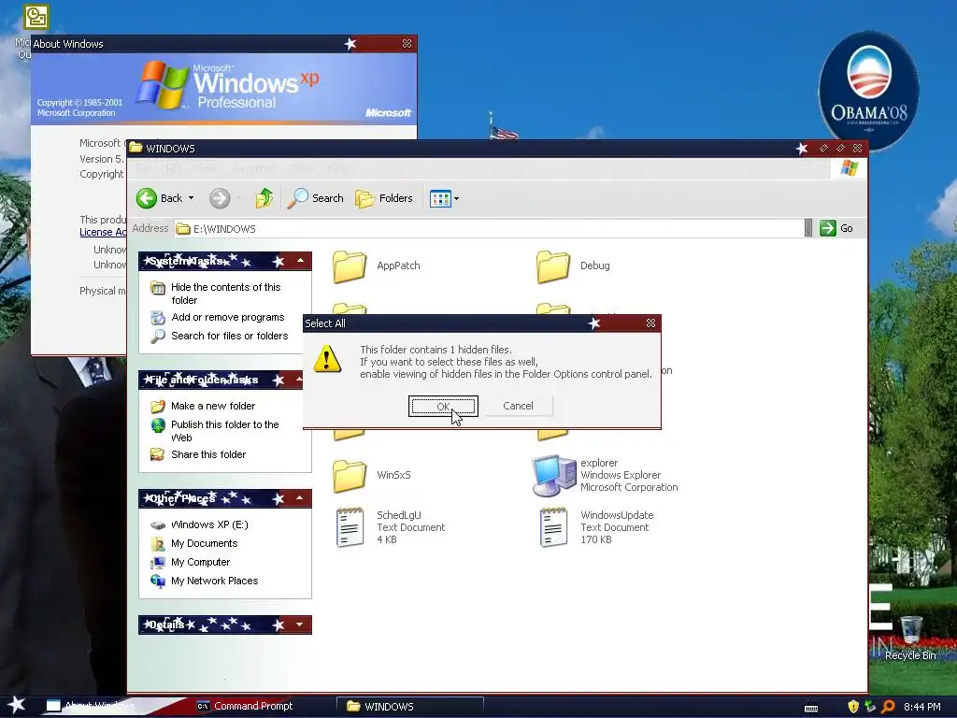Viewport: 957px width, 718px height.
Task: Click the green Go arrow
Action: 828,228
